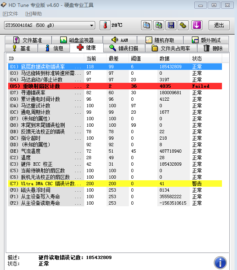The image size is (237, 270).
Task: Click the floppy disk save icon
Action: [x=171, y=25]
